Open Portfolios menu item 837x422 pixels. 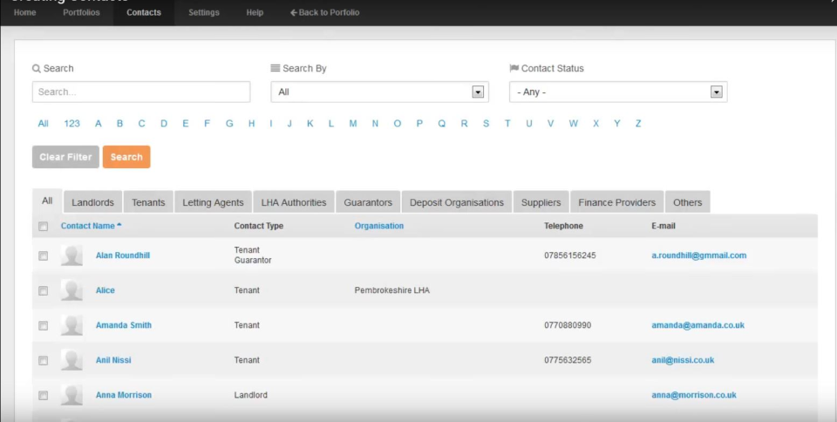[81, 12]
